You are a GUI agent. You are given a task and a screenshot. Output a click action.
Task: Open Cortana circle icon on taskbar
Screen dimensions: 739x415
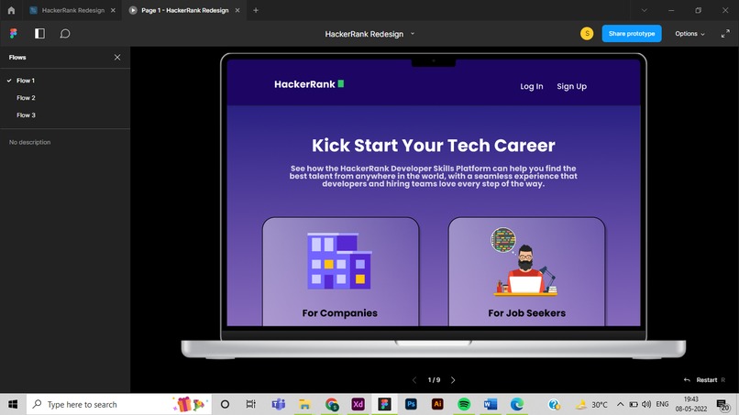[x=225, y=404]
